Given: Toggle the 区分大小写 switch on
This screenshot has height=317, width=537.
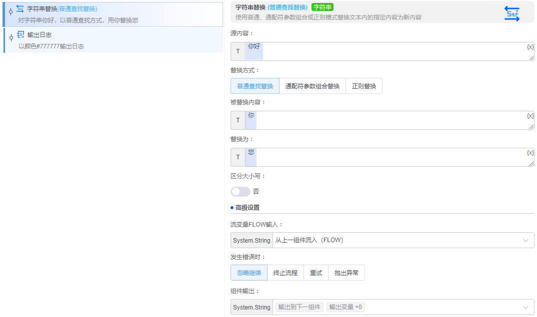Looking at the screenshot, I should tap(240, 192).
